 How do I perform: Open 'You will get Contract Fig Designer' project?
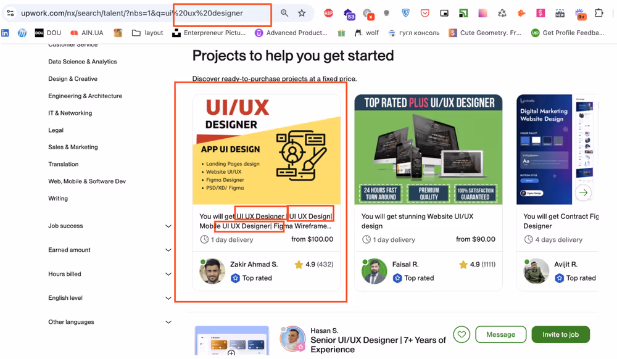[x=561, y=221]
